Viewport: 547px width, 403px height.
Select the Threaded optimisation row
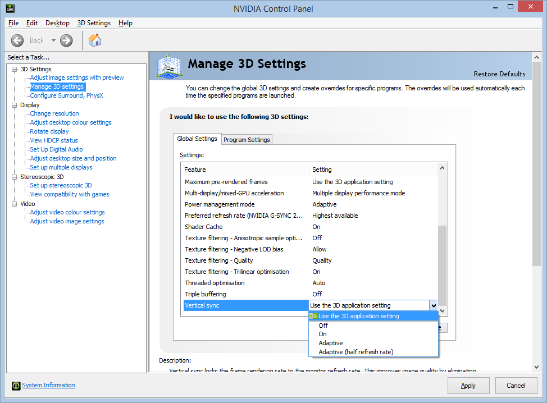tap(310, 283)
